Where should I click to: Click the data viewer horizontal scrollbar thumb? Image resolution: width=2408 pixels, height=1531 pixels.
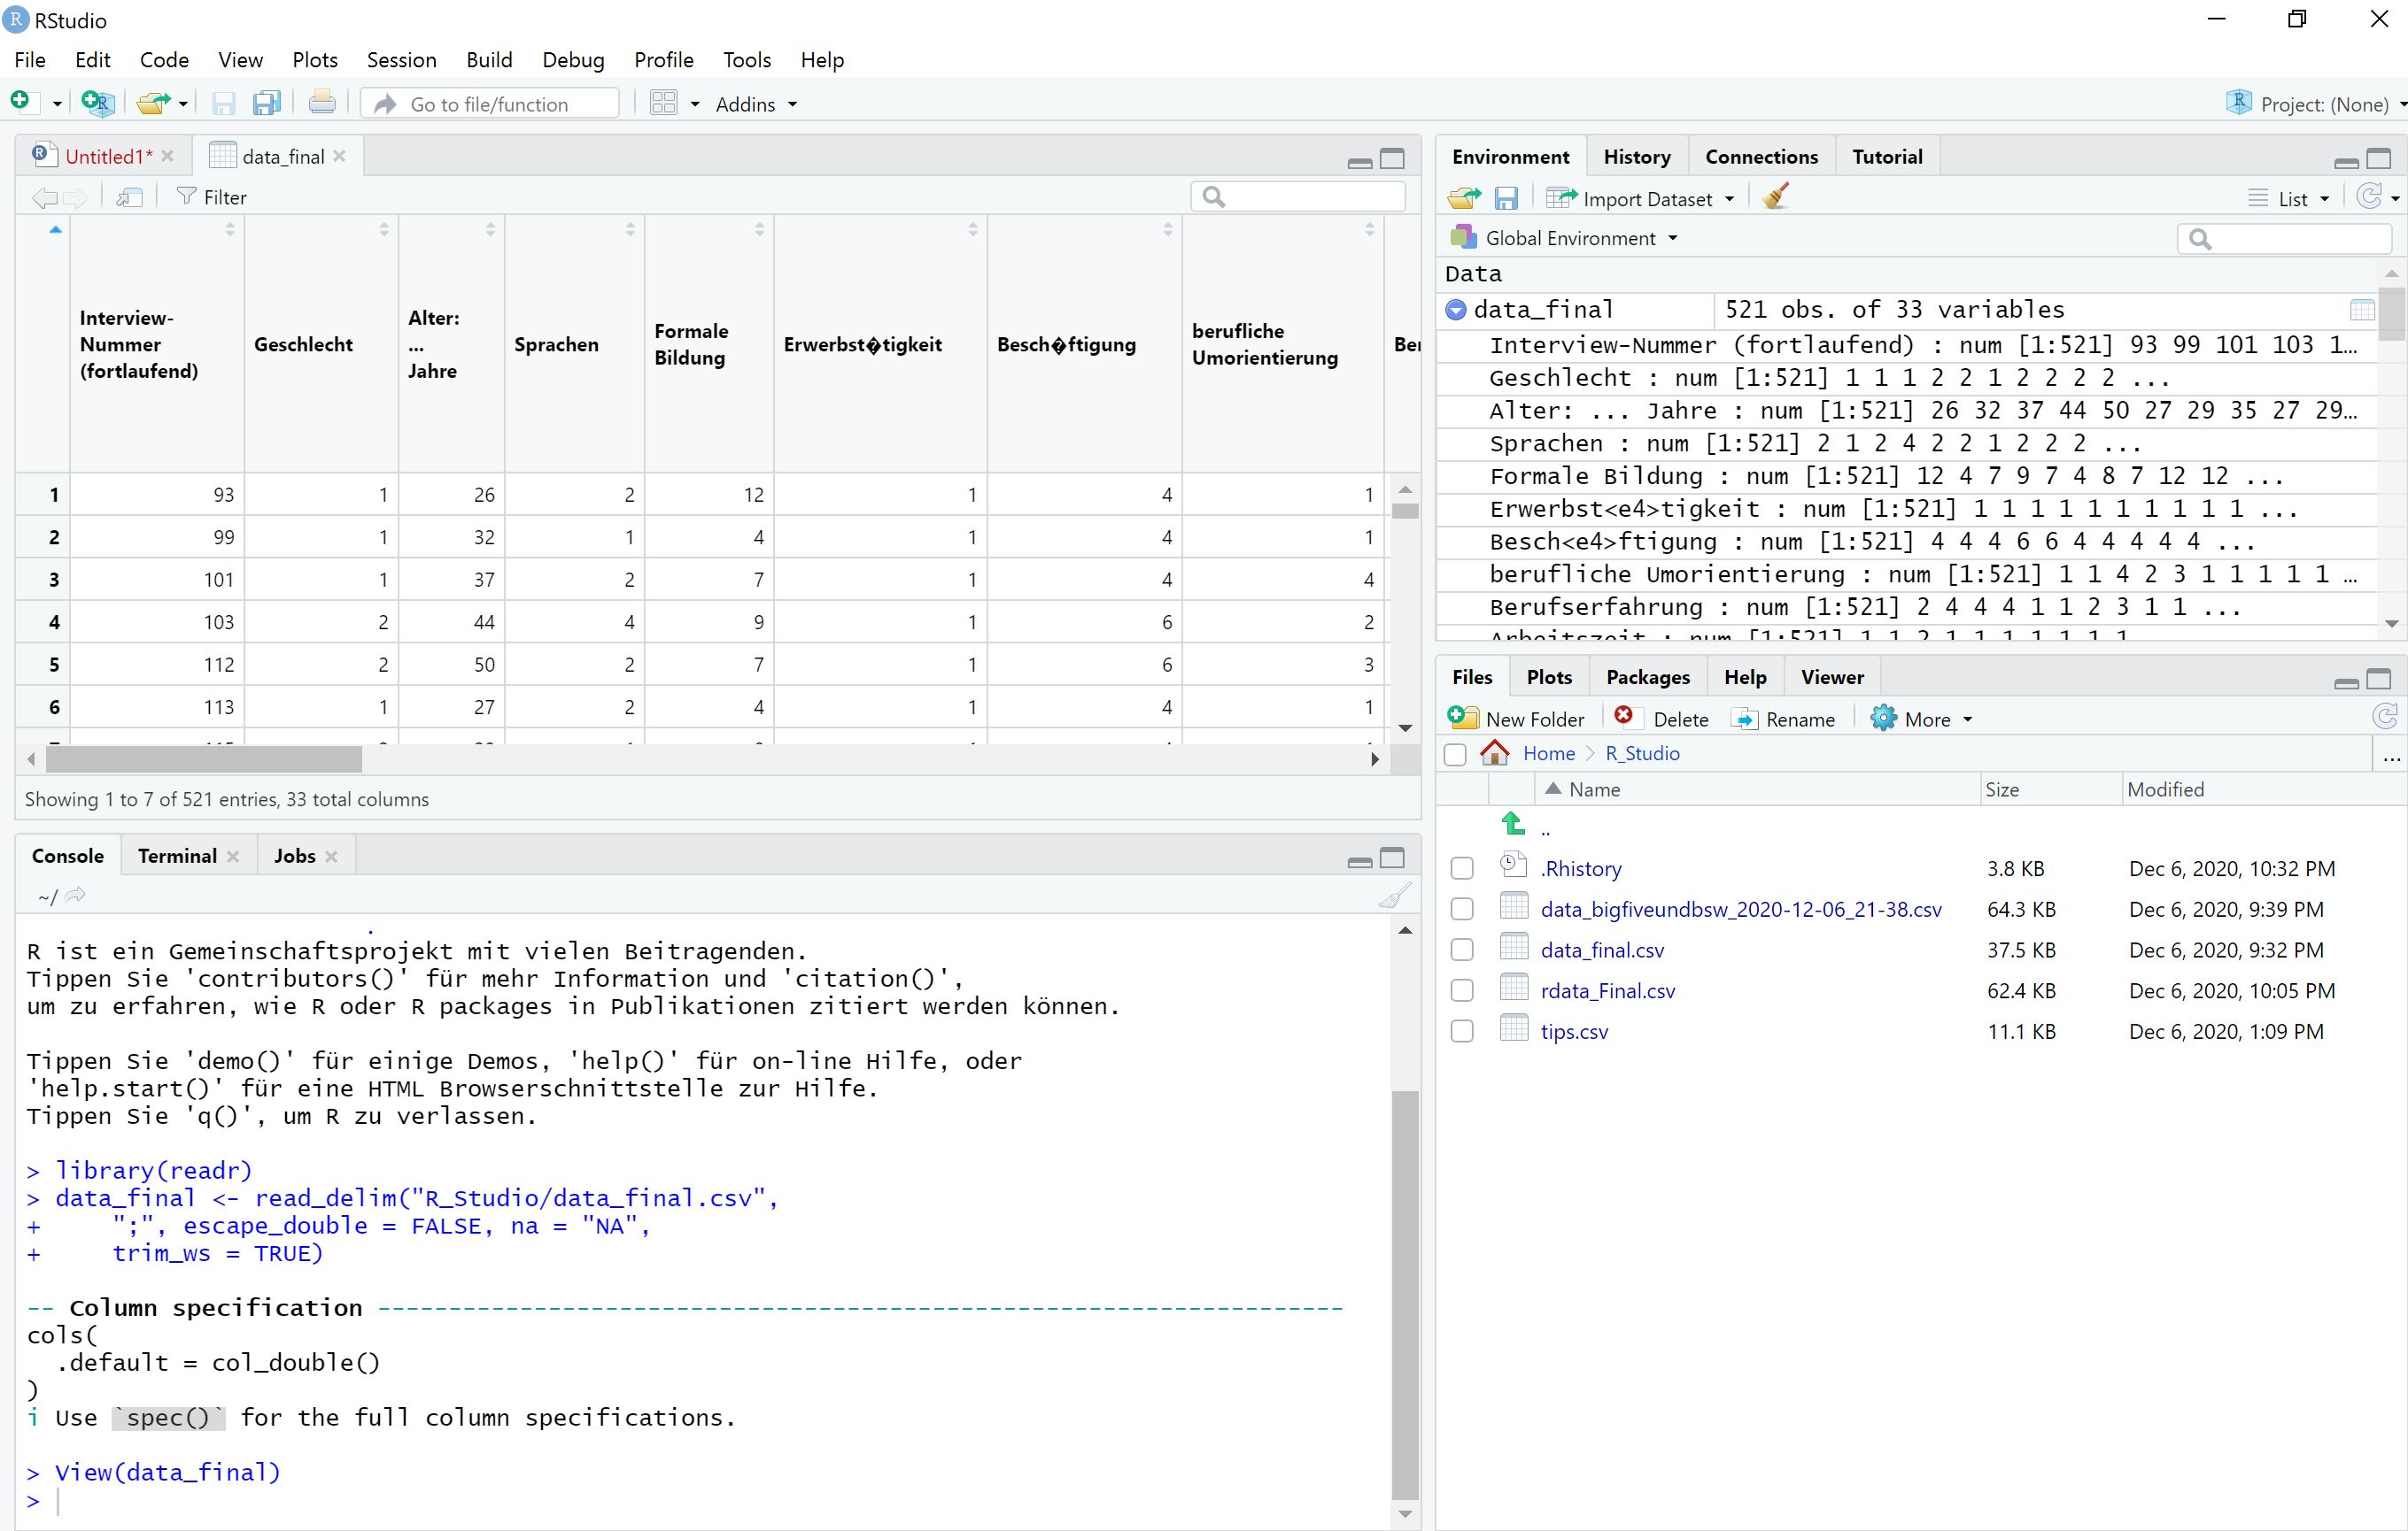tap(203, 759)
